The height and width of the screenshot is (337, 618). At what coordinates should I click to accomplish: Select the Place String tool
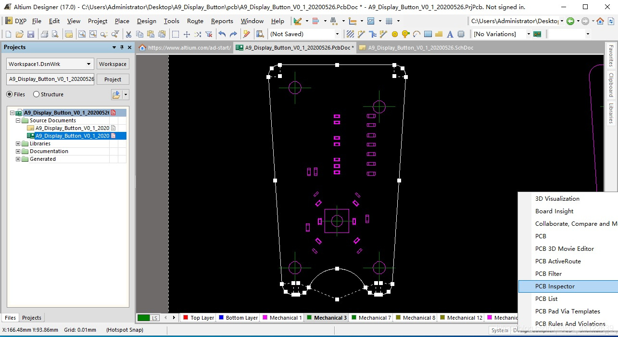pos(451,34)
